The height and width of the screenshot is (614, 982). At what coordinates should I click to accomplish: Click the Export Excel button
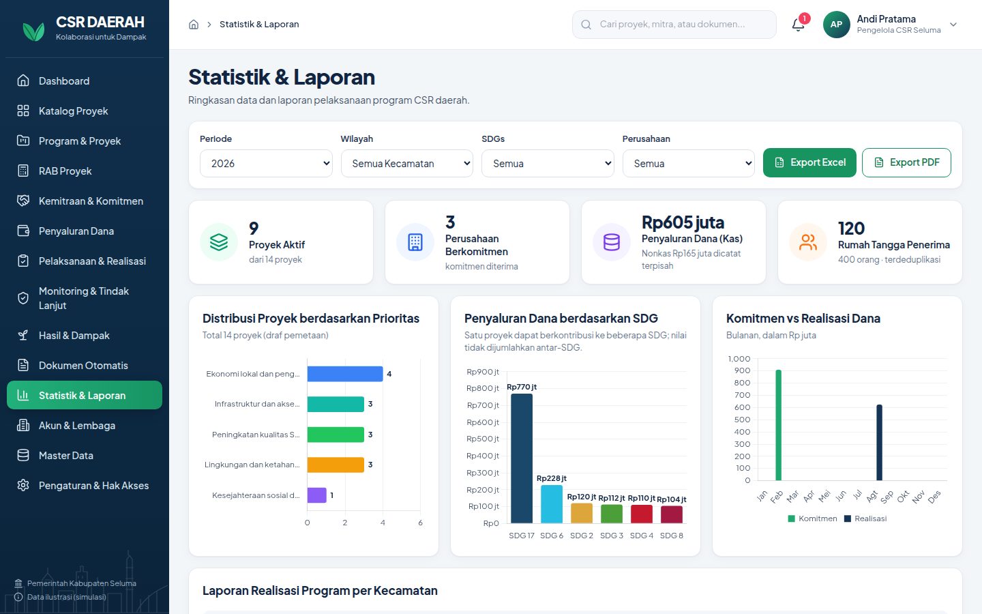click(809, 162)
